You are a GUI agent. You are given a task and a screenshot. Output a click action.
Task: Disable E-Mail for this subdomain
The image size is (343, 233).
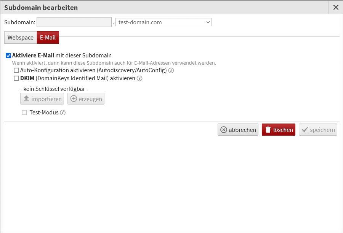(8, 55)
